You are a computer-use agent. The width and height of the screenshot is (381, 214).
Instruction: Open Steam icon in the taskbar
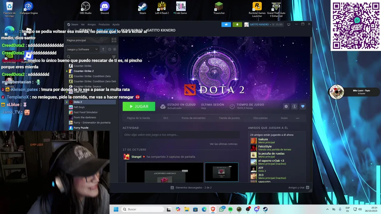[265, 209]
